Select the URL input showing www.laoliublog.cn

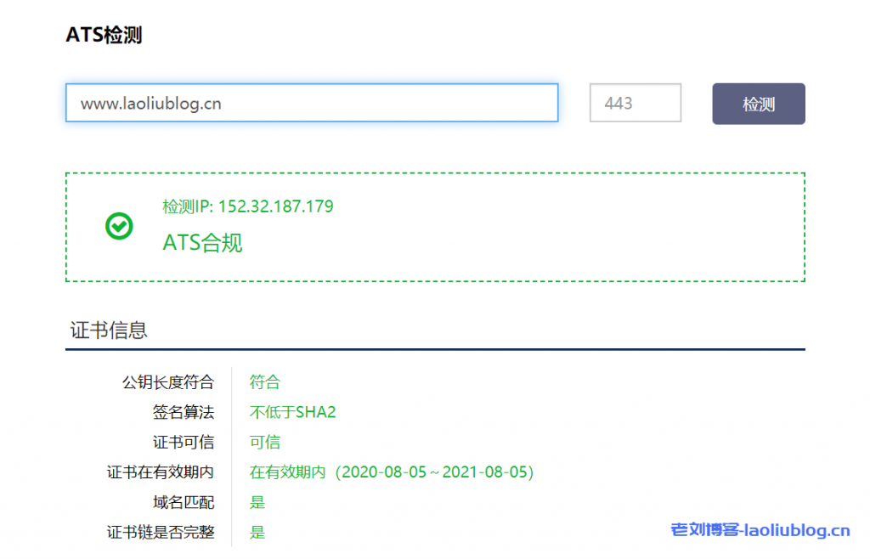[x=312, y=103]
